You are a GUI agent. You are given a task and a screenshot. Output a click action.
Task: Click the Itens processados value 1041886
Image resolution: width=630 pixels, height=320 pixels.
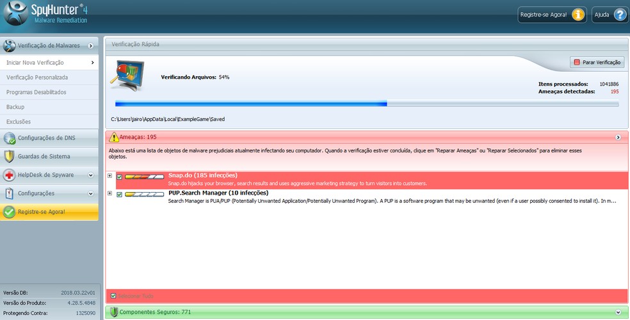(x=609, y=84)
